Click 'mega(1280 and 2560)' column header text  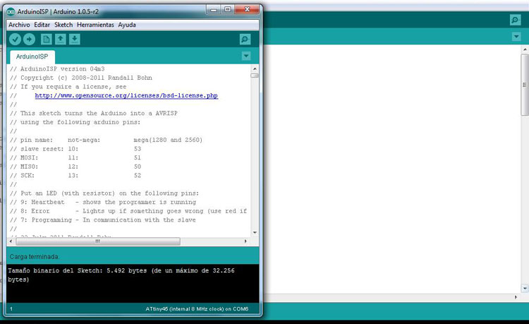point(168,140)
